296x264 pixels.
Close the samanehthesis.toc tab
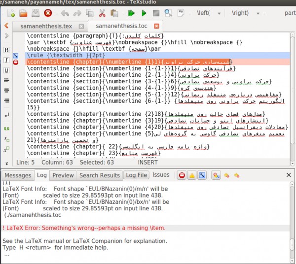tap(156, 26)
